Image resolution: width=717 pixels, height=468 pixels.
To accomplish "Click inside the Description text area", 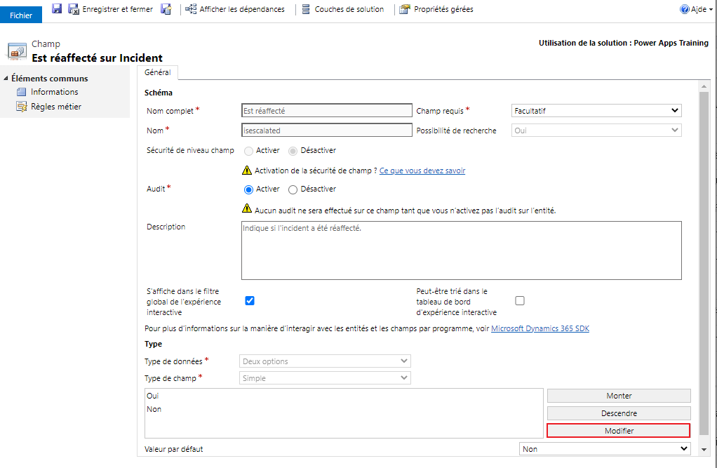I will click(x=462, y=250).
